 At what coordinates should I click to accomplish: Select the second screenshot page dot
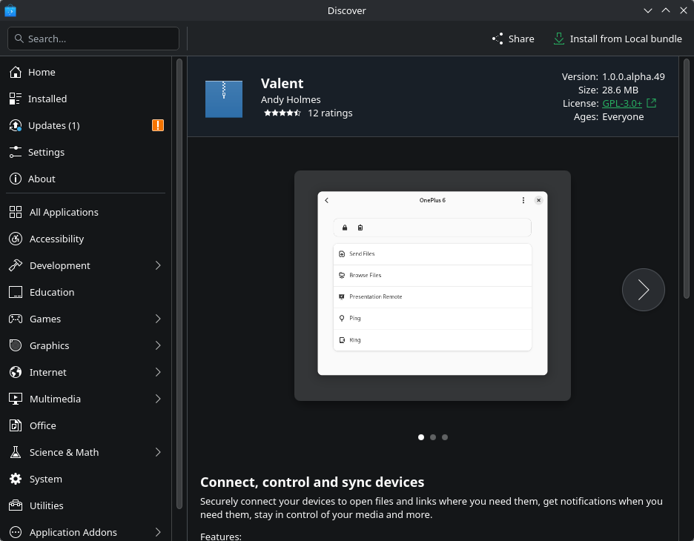[433, 437]
